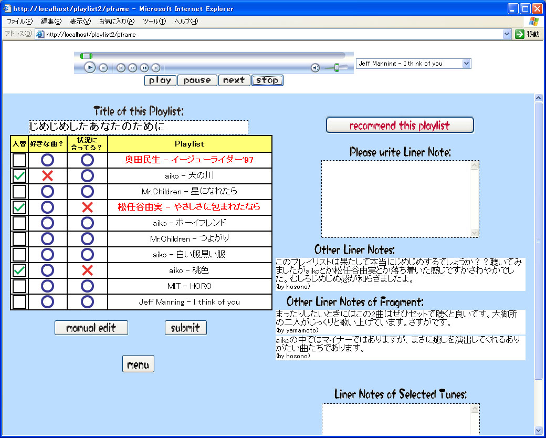
Task: Click the recommend this playlist button
Action: (x=400, y=125)
